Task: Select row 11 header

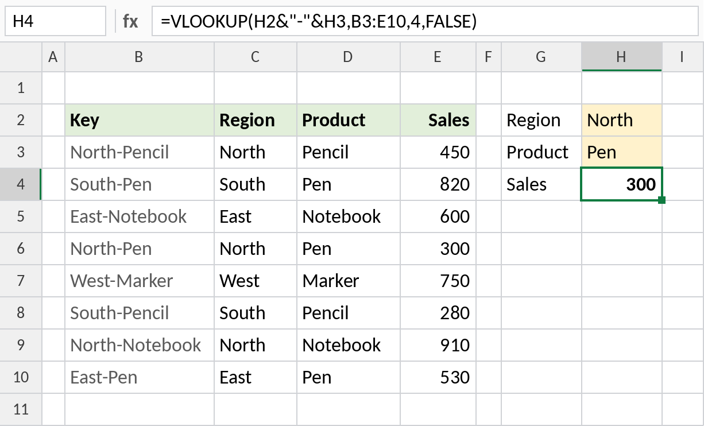Action: pyautogui.click(x=21, y=409)
